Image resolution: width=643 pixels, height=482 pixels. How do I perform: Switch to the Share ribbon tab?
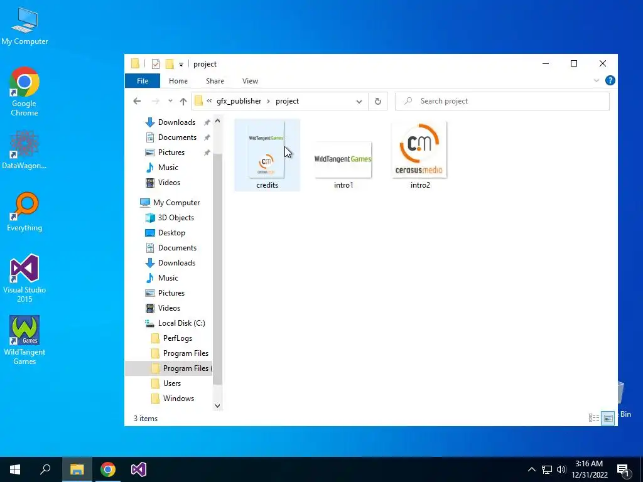coord(215,81)
